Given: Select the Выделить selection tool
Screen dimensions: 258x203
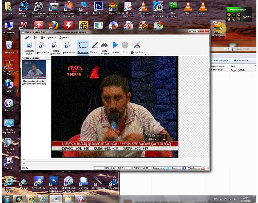Looking at the screenshot, I should [x=83, y=48].
